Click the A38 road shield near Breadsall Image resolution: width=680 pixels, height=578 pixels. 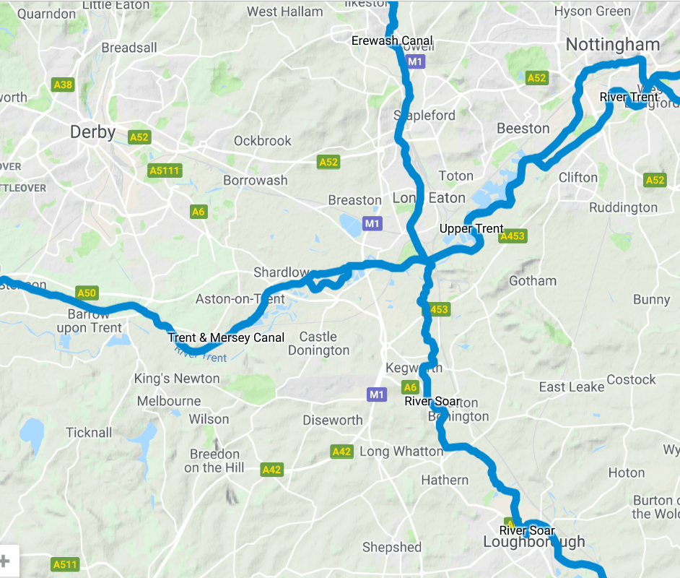63,85
